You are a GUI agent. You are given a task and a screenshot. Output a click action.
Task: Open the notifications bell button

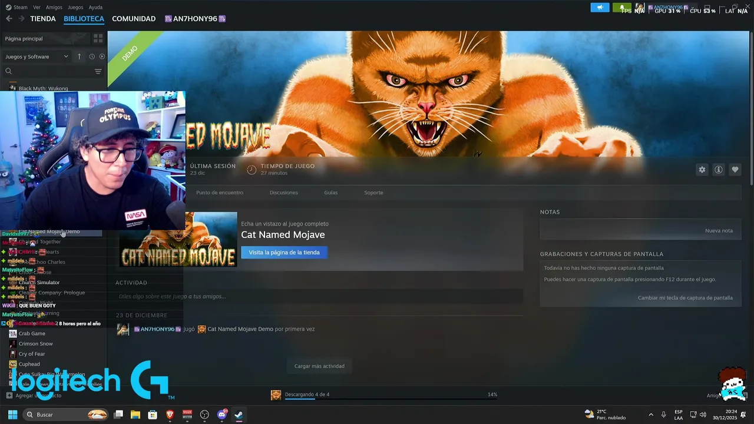(621, 8)
